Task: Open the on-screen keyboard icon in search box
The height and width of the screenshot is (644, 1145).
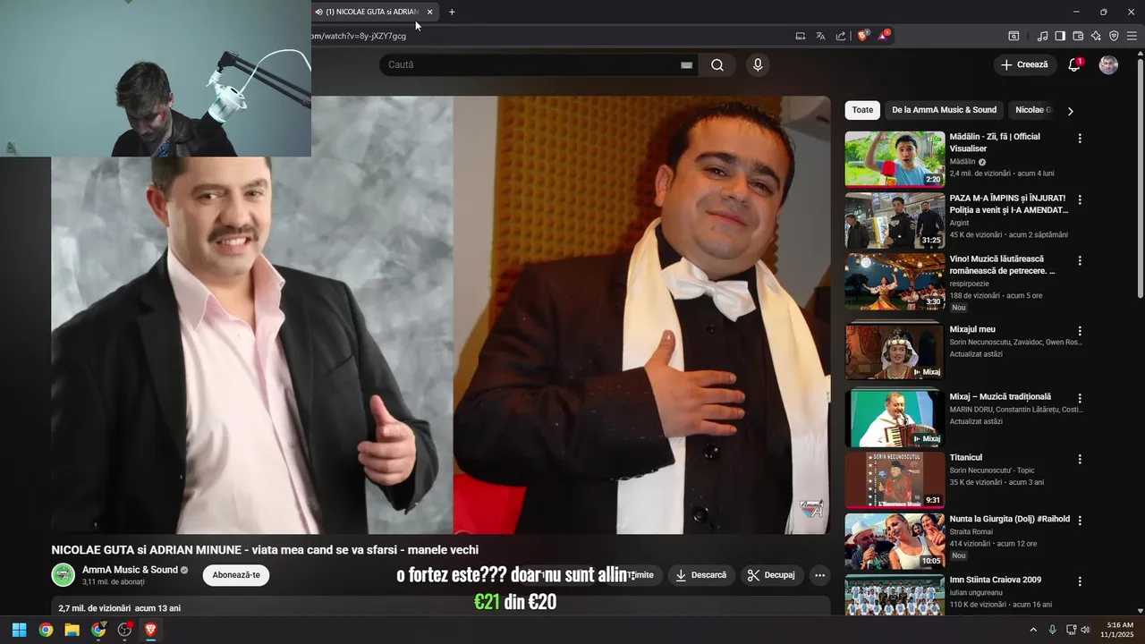Action: click(x=686, y=65)
